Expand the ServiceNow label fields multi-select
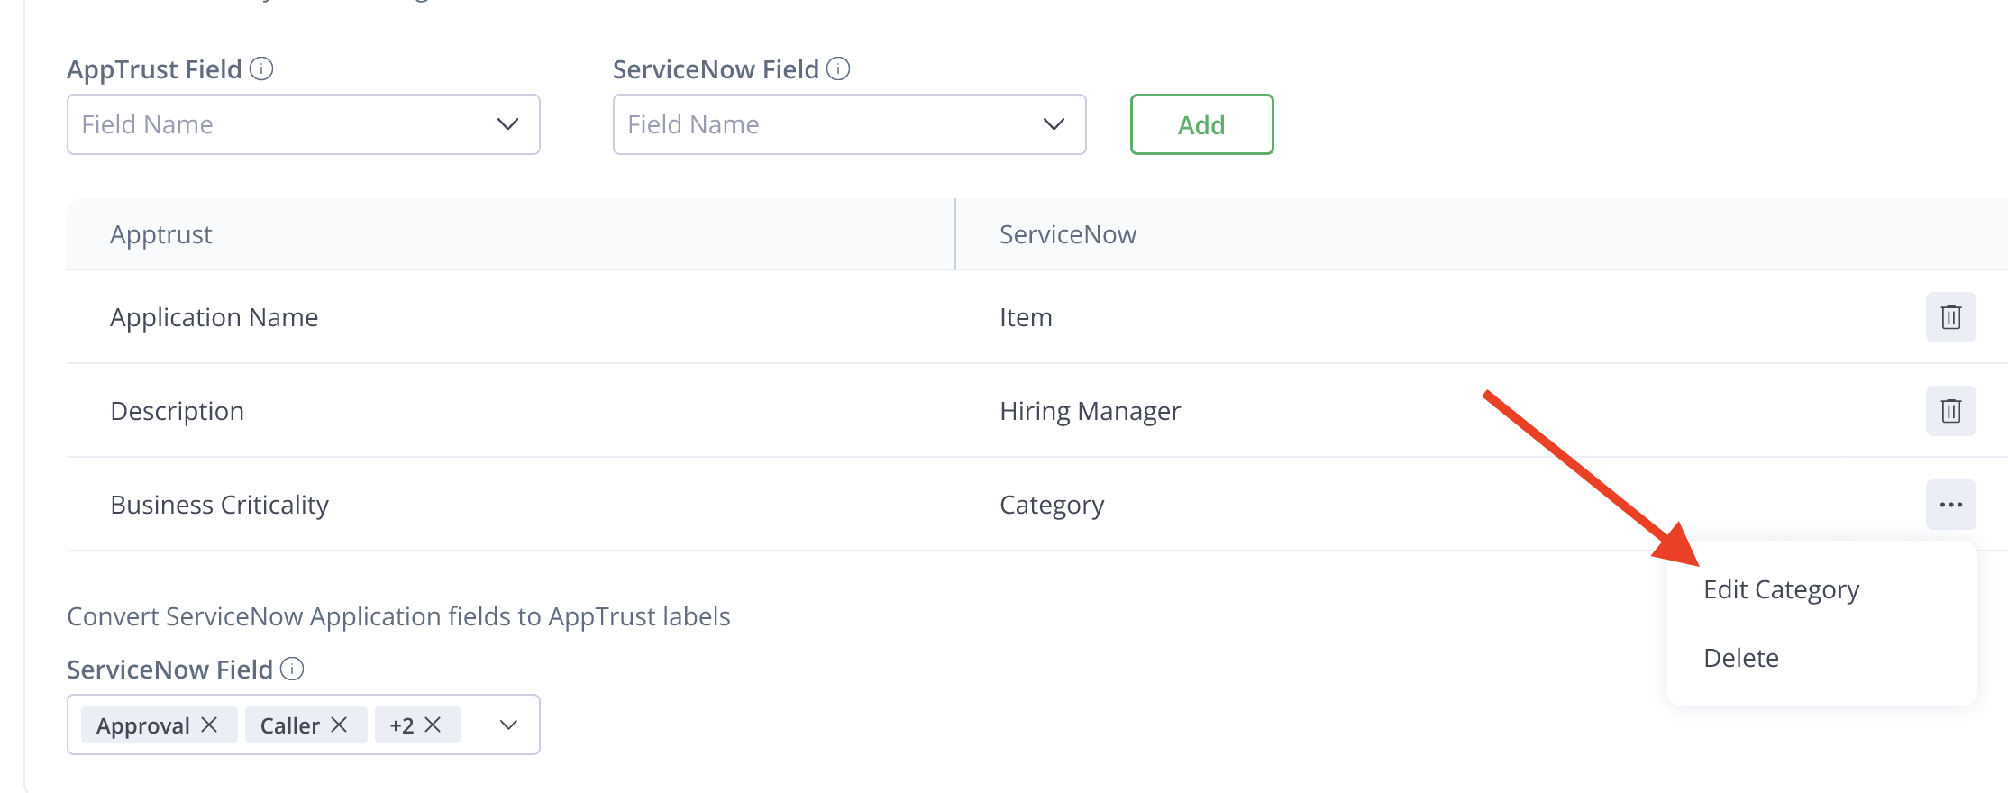This screenshot has width=2008, height=793. pyautogui.click(x=508, y=725)
